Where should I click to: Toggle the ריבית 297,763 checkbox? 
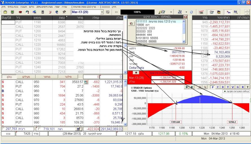click(x=3, y=129)
